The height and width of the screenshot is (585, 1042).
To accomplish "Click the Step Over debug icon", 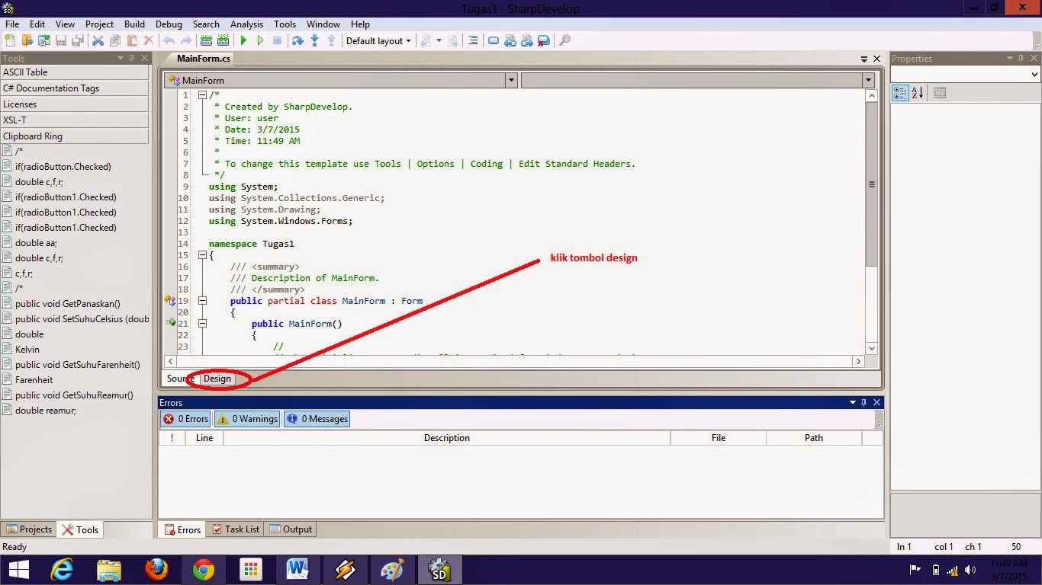I will (x=297, y=40).
